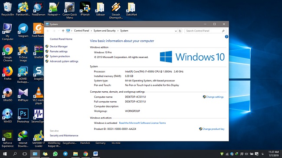Select the Canon Quick Menu desktop icon
The image size is (282, 158).
(69, 10)
